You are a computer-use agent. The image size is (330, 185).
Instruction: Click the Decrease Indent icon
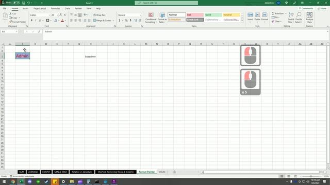pos(85,21)
